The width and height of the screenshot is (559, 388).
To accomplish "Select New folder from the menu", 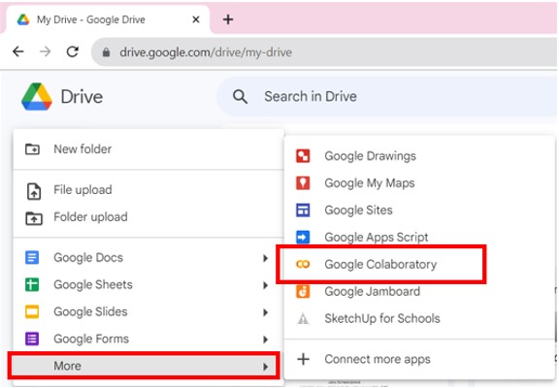I will 148,149.
